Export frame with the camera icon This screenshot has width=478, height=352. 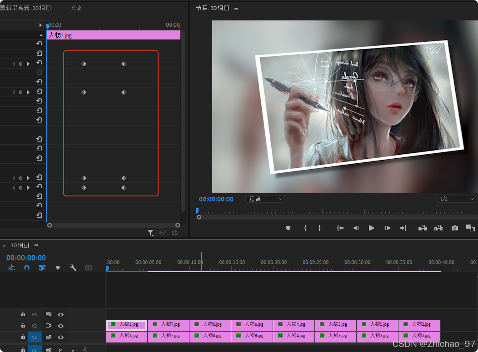point(455,228)
